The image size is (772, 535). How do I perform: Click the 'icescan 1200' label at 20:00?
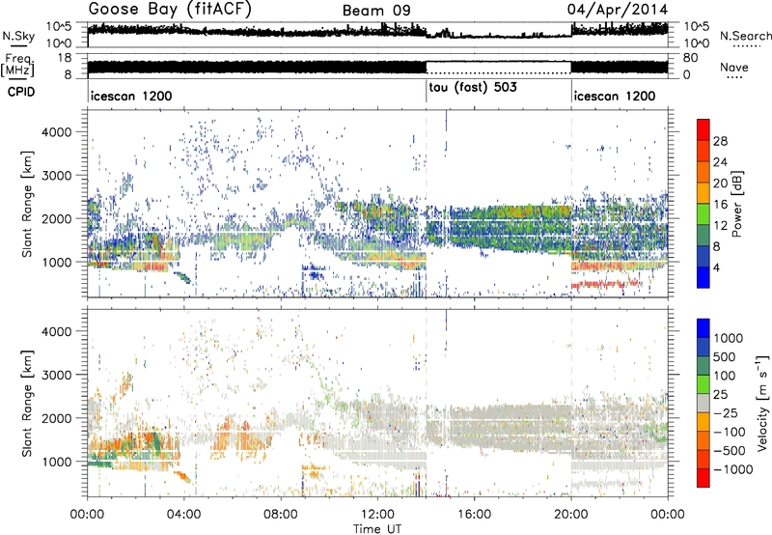point(615,96)
